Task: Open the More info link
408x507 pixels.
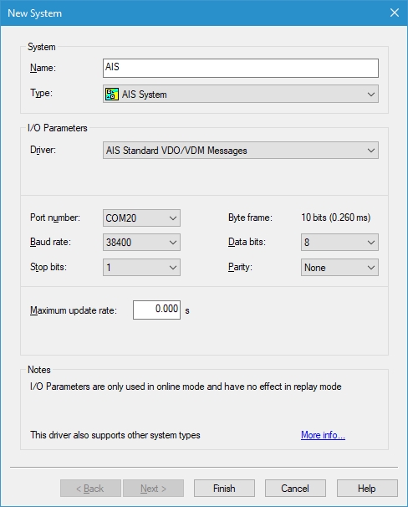Action: pyautogui.click(x=323, y=435)
